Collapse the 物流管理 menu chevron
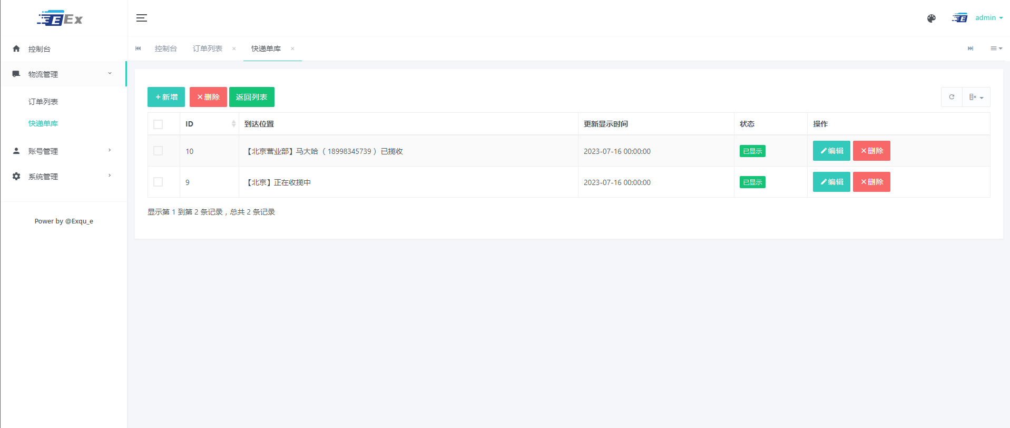 (110, 73)
